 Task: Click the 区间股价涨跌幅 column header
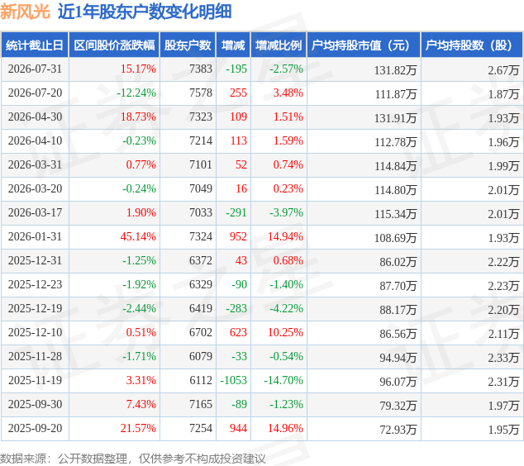click(x=114, y=45)
